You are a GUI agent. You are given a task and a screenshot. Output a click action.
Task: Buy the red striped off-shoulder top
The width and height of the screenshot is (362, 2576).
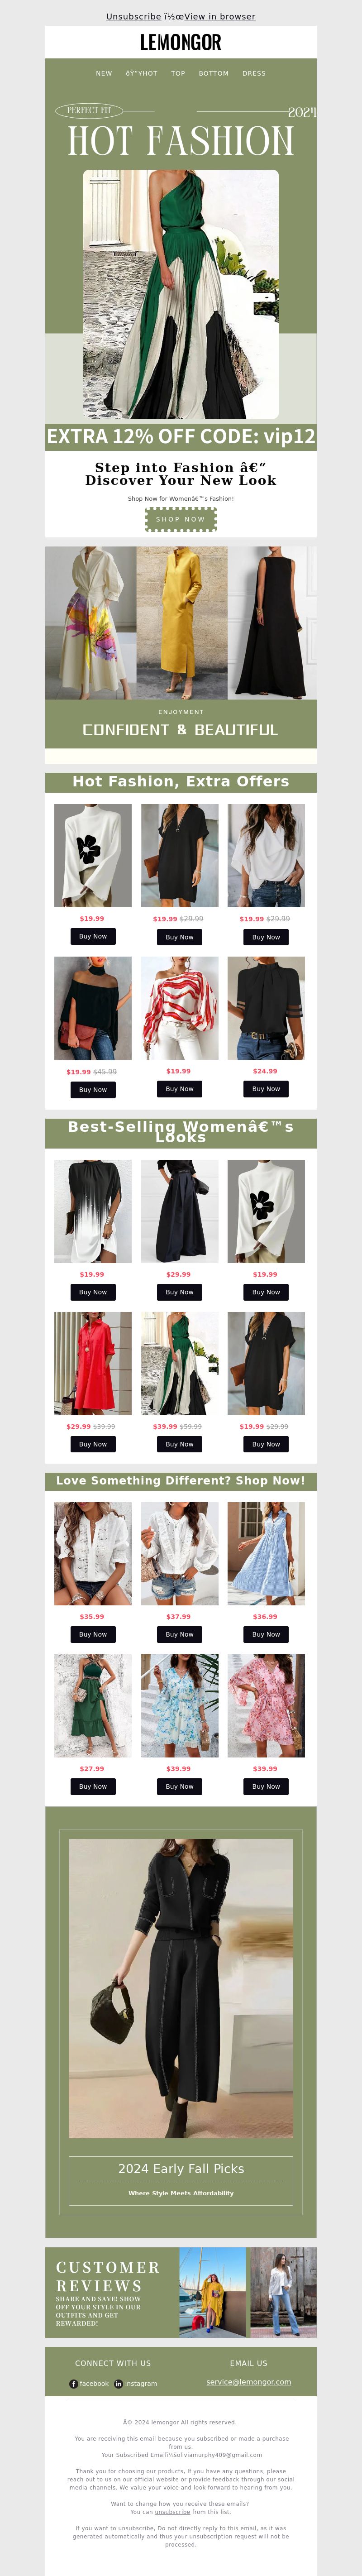tap(179, 1089)
